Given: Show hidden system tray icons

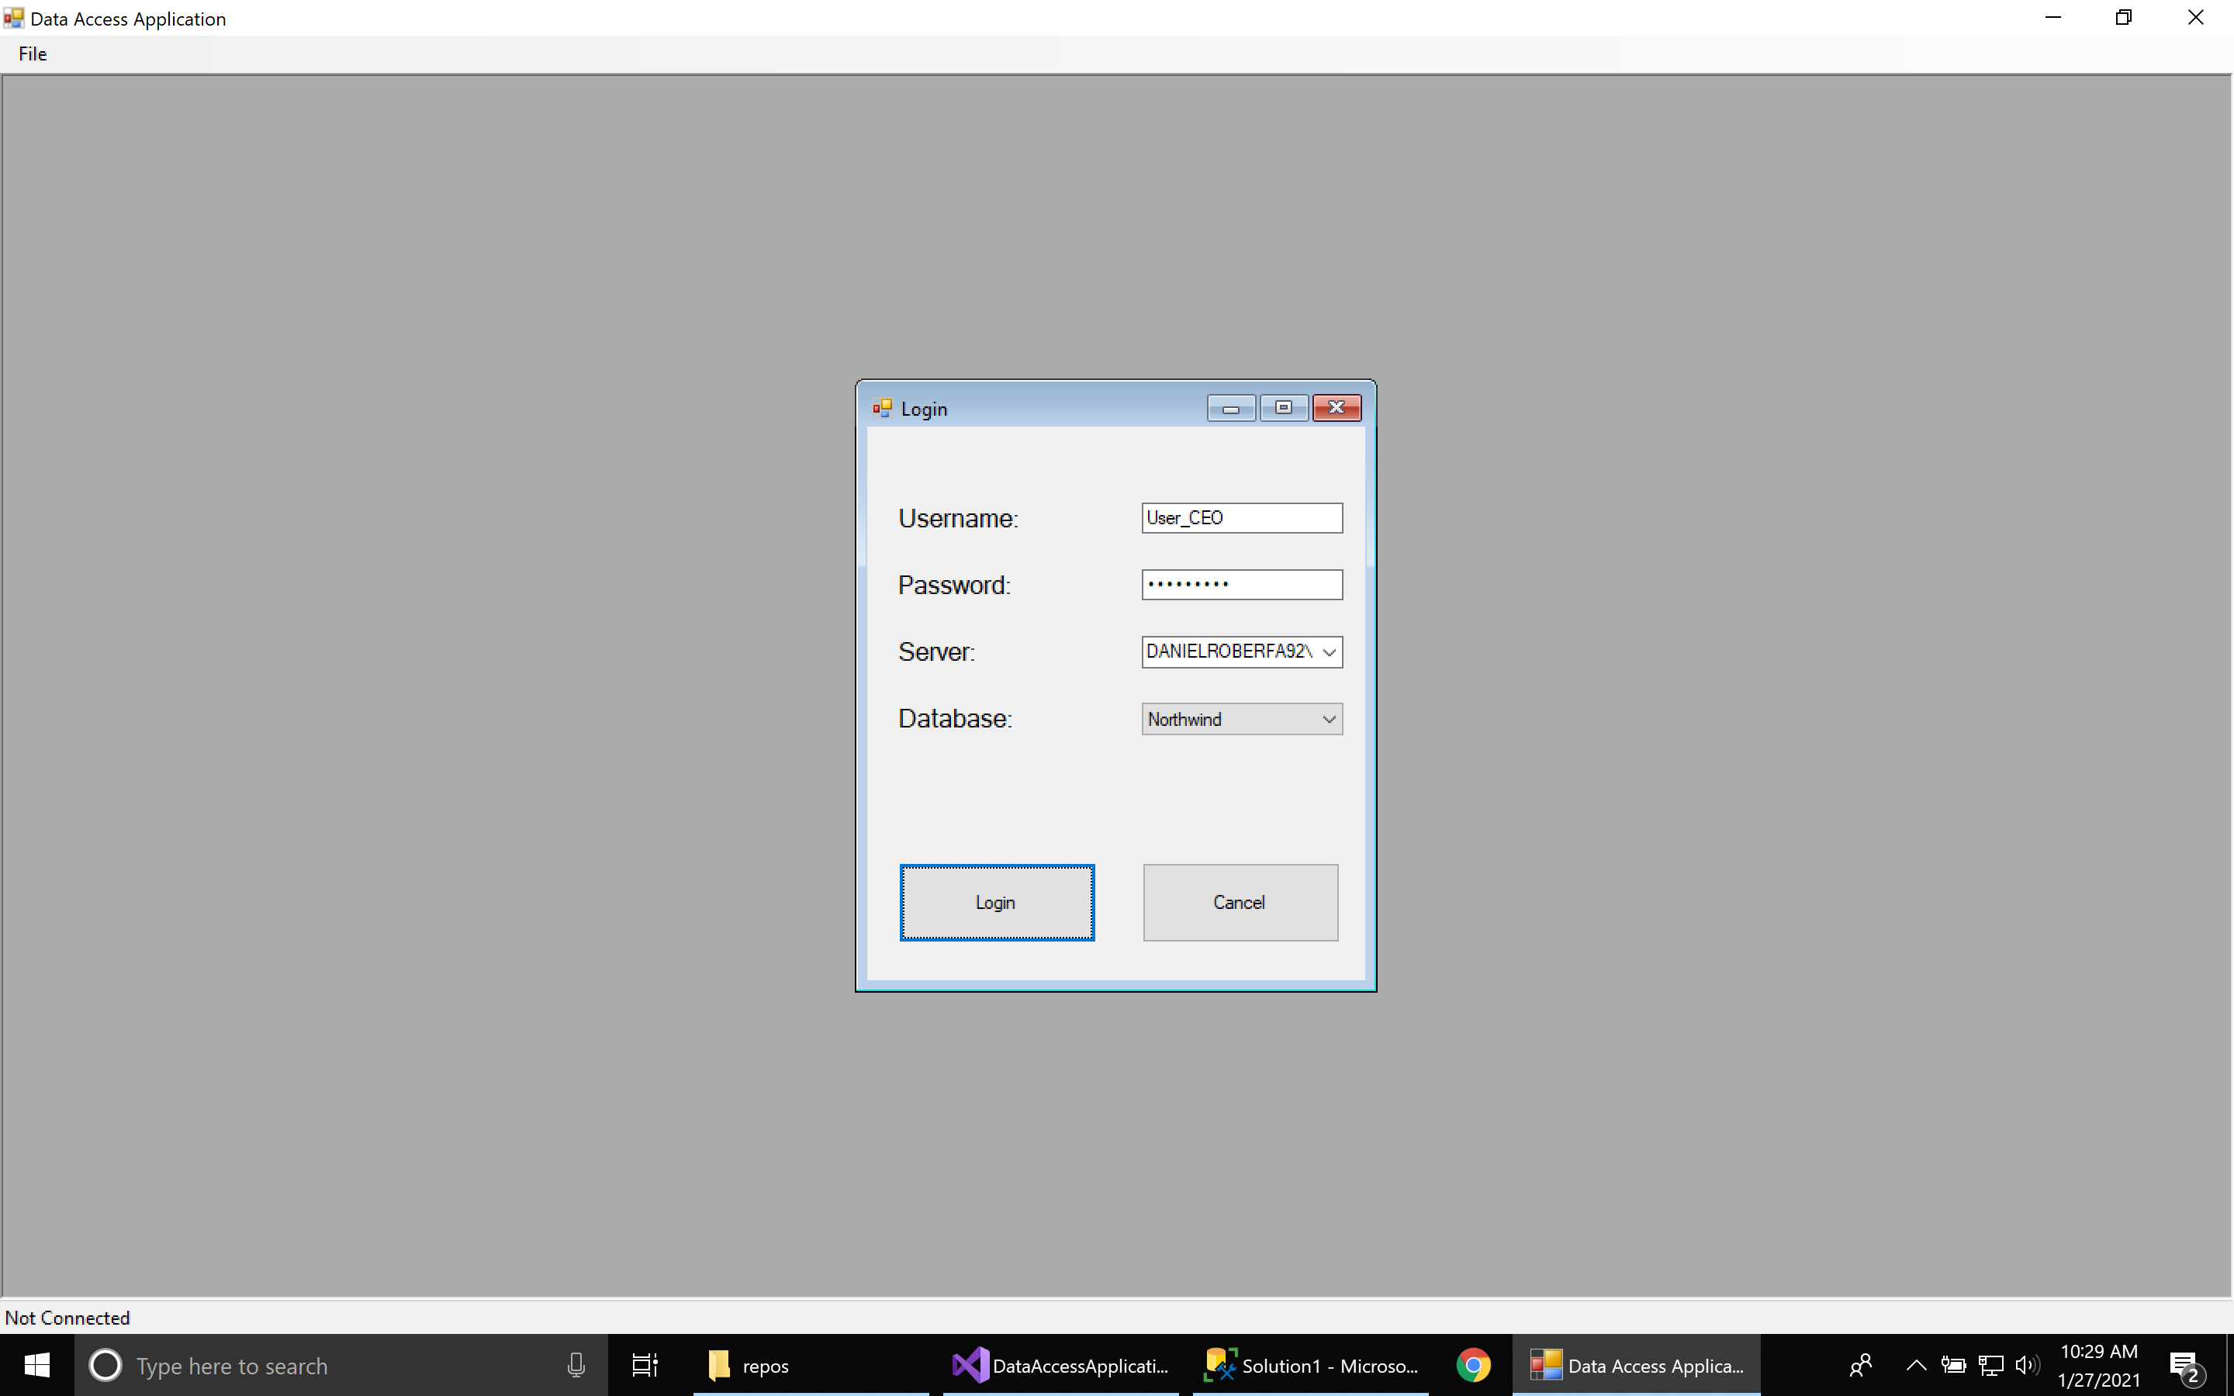Looking at the screenshot, I should [1915, 1365].
